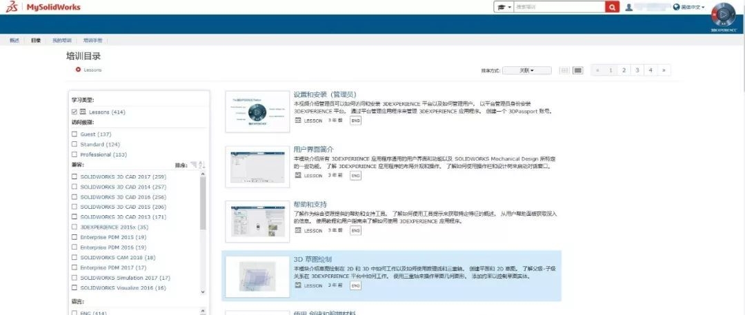Viewport: 745px width, 315px height.
Task: Remove the Lessons filter with red X
Action: click(78, 70)
